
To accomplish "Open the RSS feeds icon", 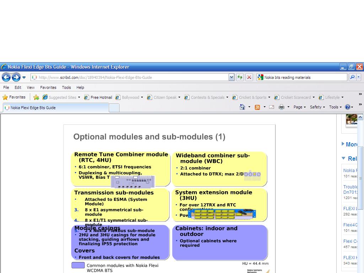I will [x=257, y=107].
